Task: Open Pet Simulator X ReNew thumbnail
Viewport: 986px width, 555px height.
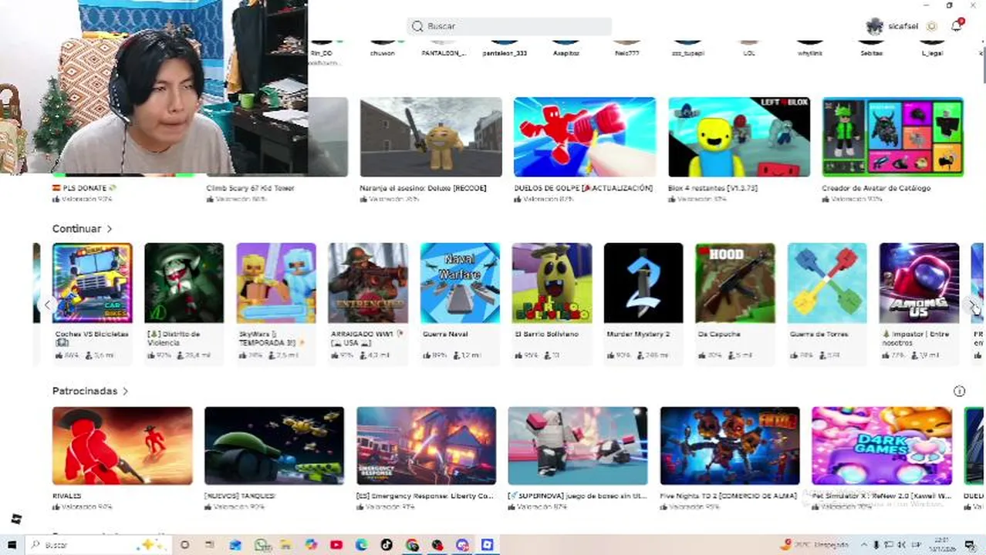Action: click(882, 446)
